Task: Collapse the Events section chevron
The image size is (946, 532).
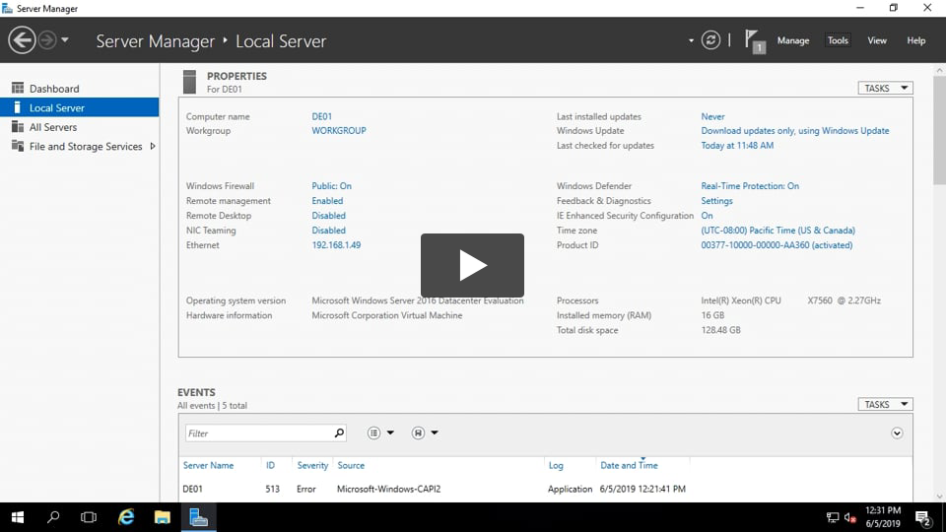Action: (x=897, y=432)
